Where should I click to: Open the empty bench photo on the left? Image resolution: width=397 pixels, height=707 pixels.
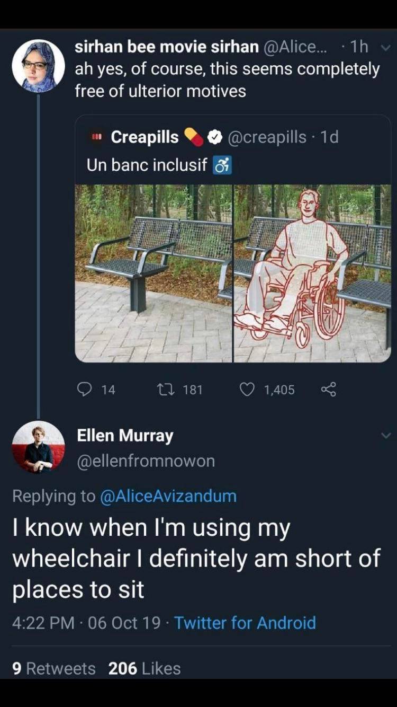click(x=154, y=273)
